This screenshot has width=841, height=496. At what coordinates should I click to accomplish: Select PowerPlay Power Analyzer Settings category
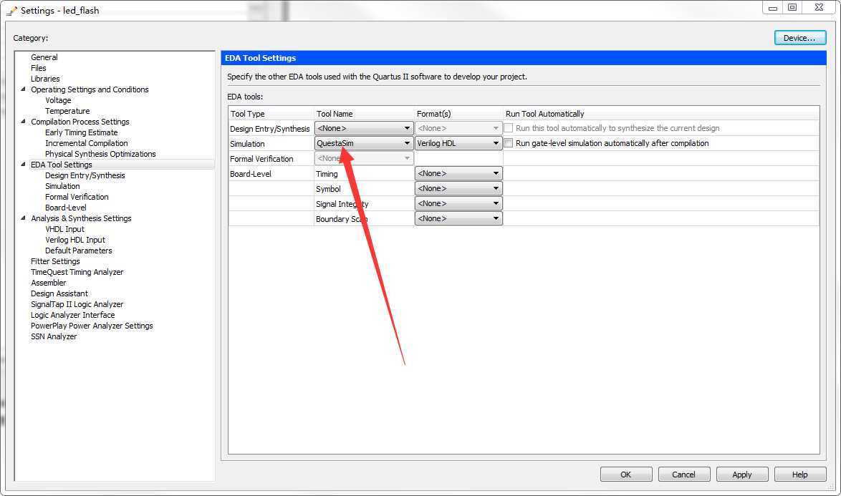(92, 325)
